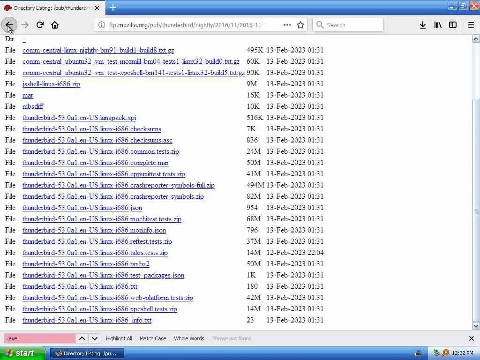The height and width of the screenshot is (360, 480).
Task: Toggle the sidebar icon
Action: click(x=453, y=25)
